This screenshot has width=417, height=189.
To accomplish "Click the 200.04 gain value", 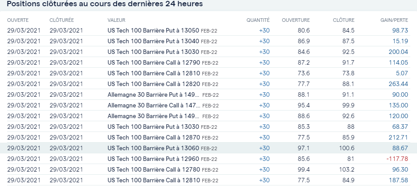I will [398, 52].
